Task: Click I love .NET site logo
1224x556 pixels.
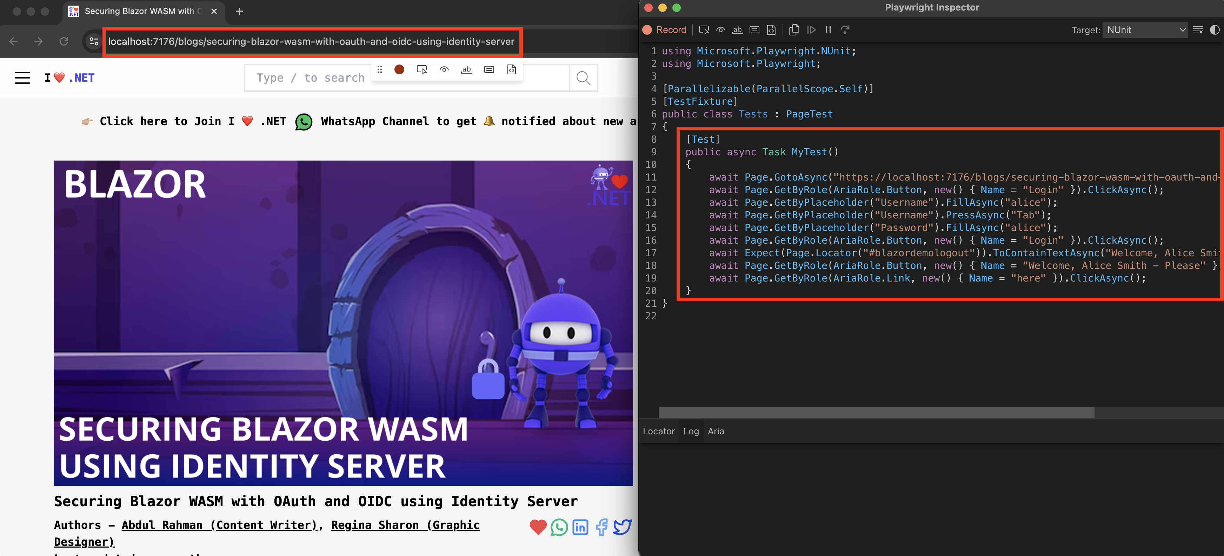Action: tap(69, 78)
